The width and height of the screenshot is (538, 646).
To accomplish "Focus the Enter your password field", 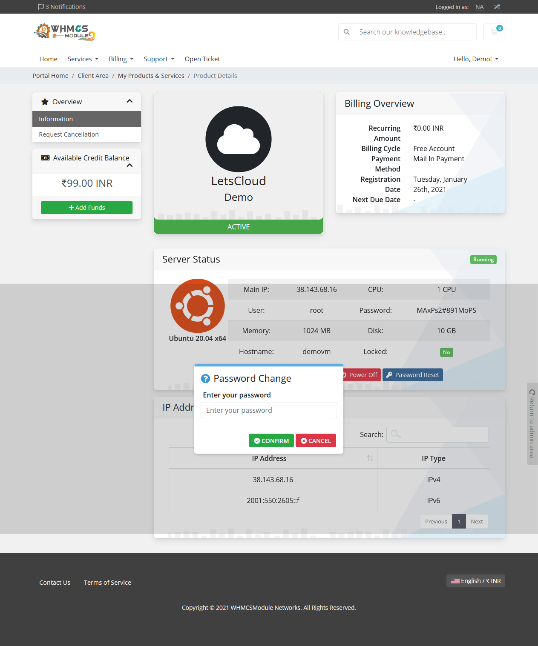I will pyautogui.click(x=269, y=410).
